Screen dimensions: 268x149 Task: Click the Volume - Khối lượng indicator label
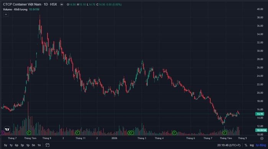(x=15, y=10)
